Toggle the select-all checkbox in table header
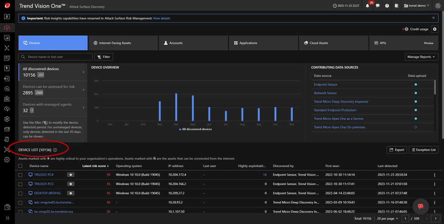This screenshot has height=224, width=444. tap(20, 166)
